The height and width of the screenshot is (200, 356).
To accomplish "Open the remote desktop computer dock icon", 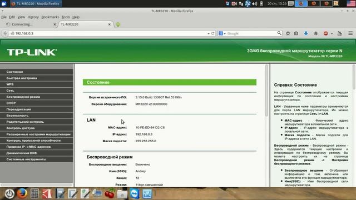I will pyautogui.click(x=97, y=193).
